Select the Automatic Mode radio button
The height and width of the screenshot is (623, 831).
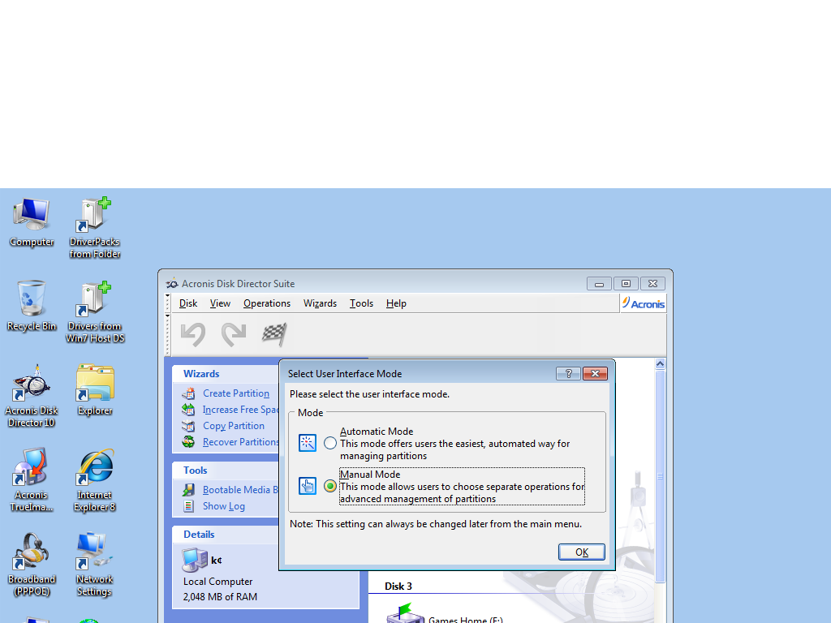(330, 443)
